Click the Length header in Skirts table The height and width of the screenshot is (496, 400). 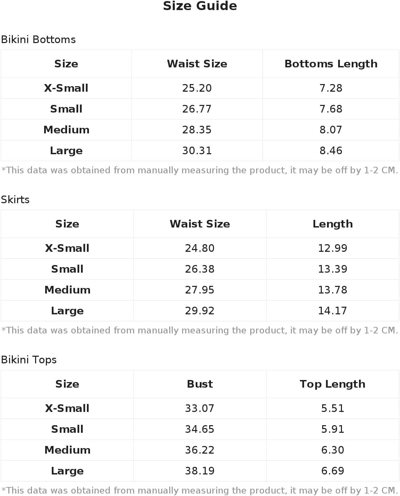pos(333,224)
